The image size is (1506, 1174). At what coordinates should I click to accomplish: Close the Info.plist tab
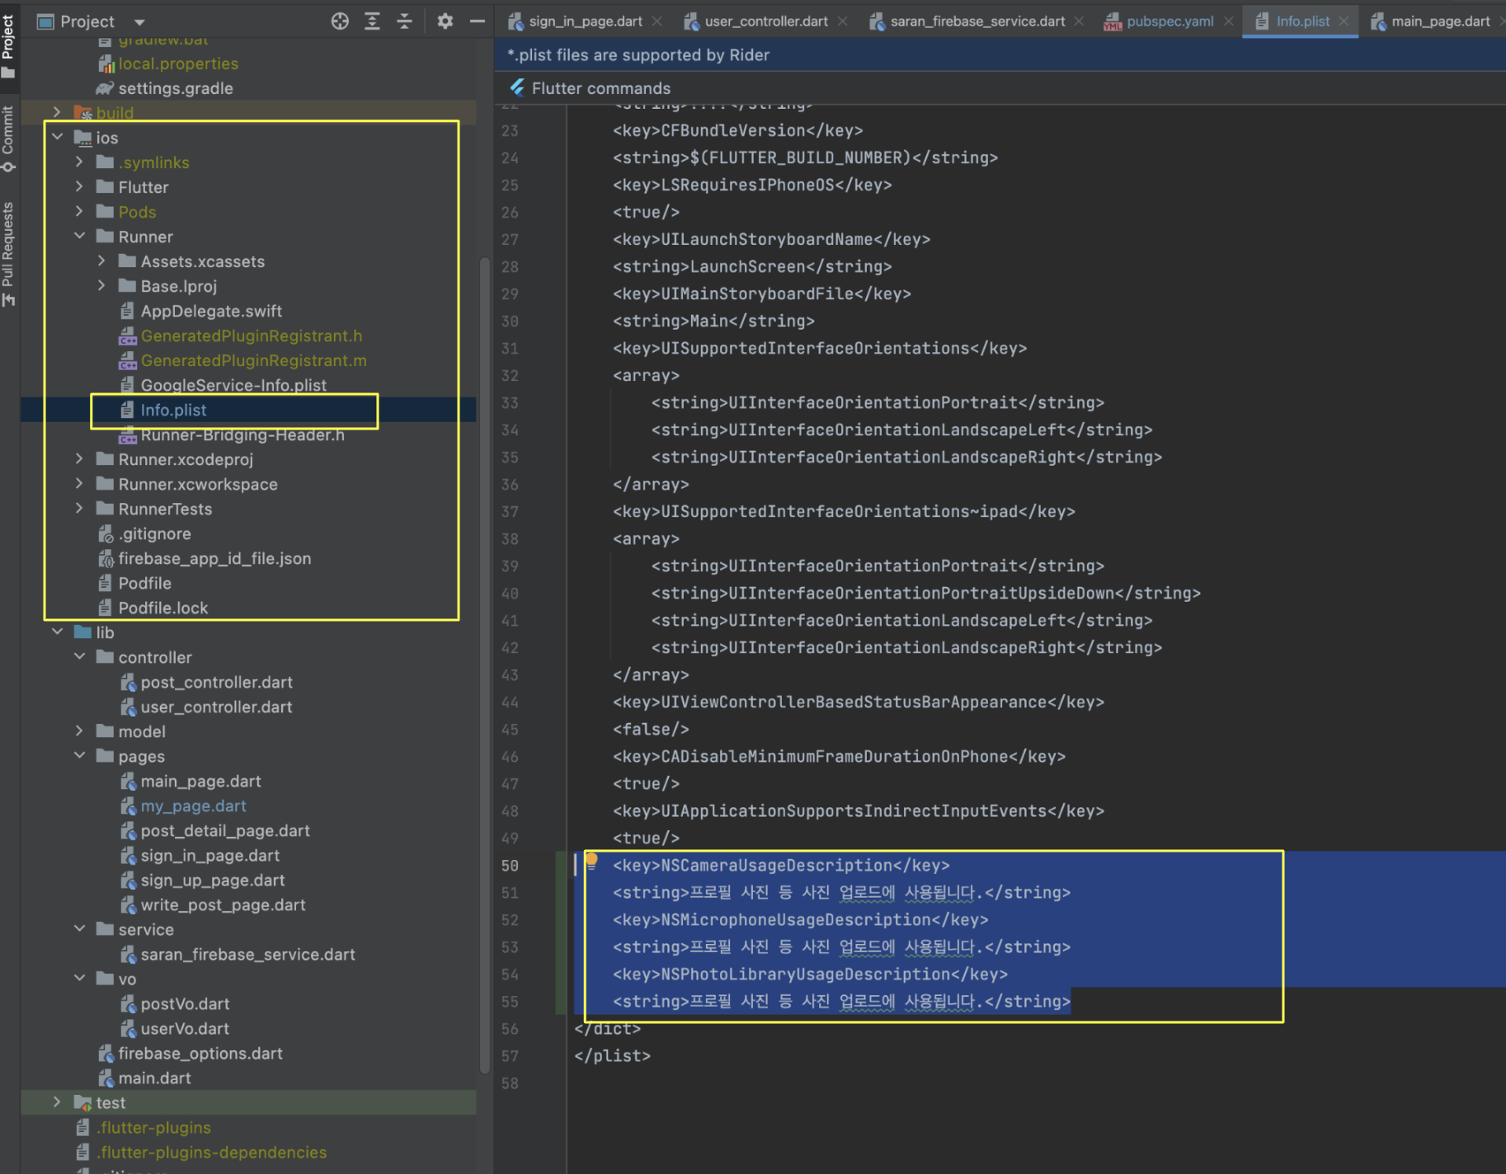tap(1344, 21)
